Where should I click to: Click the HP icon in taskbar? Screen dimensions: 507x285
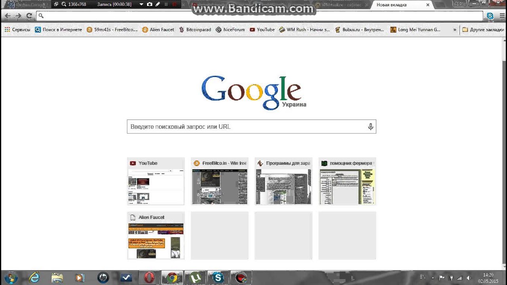point(103,278)
